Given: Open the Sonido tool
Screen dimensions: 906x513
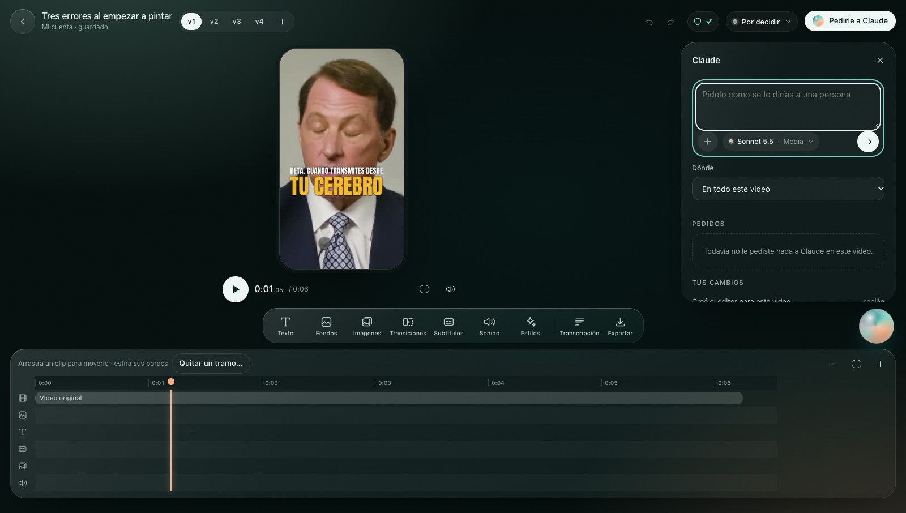Looking at the screenshot, I should 489,326.
